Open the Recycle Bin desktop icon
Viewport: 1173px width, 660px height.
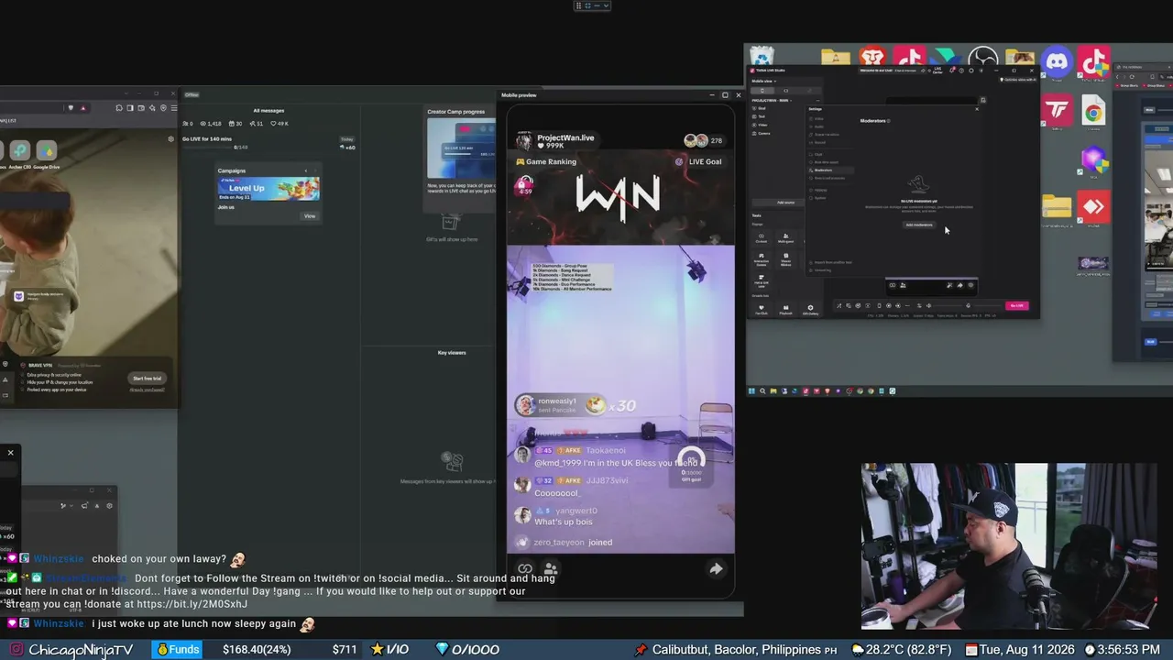pos(762,57)
